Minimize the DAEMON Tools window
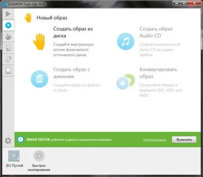This screenshot has width=203, height=177. click(177, 3)
